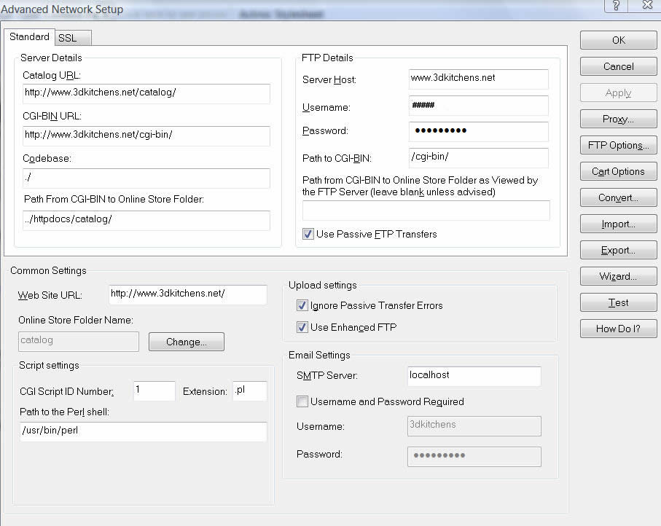Viewport: 661px width, 526px height.
Task: Open FTP Options
Action: (x=618, y=145)
